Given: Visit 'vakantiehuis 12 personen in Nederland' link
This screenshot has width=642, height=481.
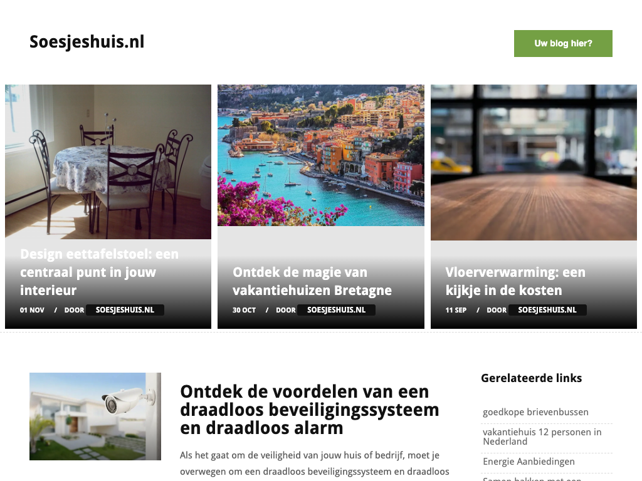Looking at the screenshot, I should pos(542,437).
